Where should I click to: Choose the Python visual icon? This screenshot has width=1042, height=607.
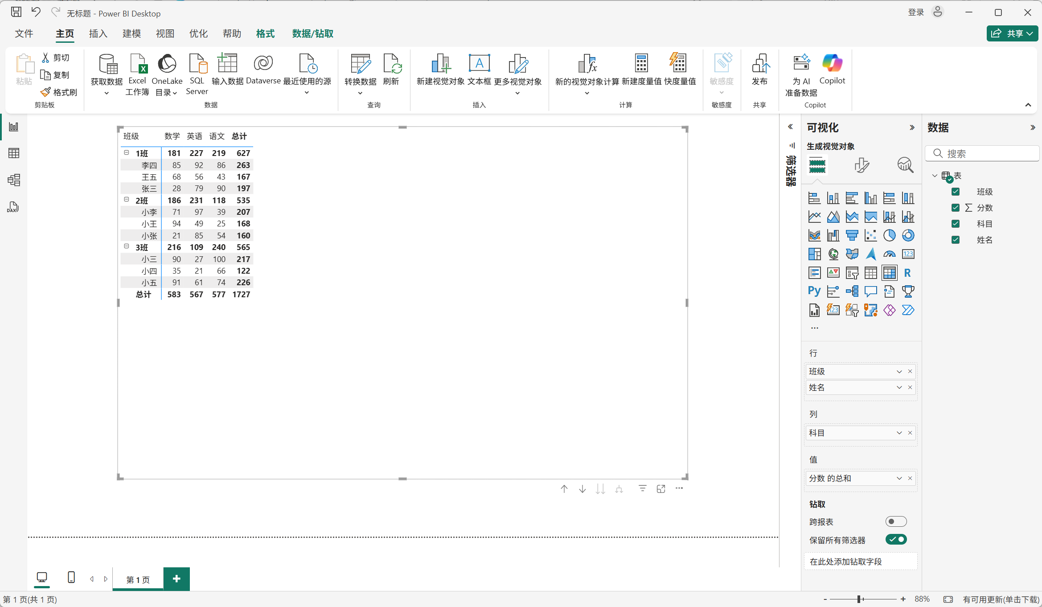814,291
